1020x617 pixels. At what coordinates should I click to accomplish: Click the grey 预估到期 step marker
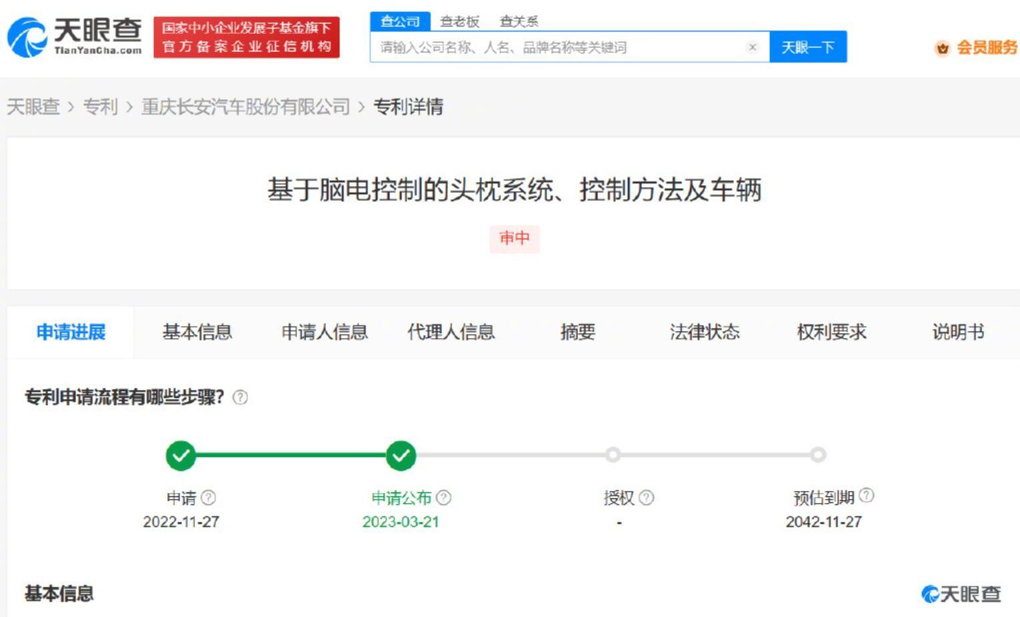tap(818, 455)
